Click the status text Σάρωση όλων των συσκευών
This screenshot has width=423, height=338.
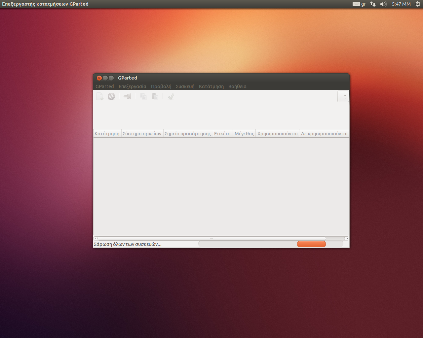coord(128,244)
